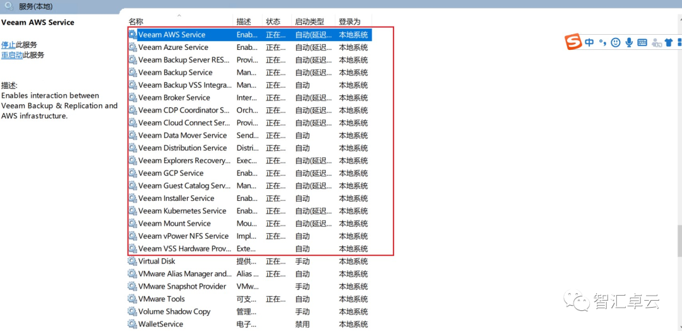Open Sogou emoji smiley icon
Screen dimensions: 682x331
(615, 42)
